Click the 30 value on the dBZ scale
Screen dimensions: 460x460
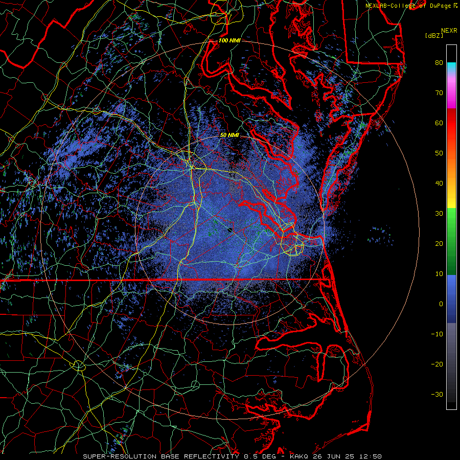[x=439, y=213]
